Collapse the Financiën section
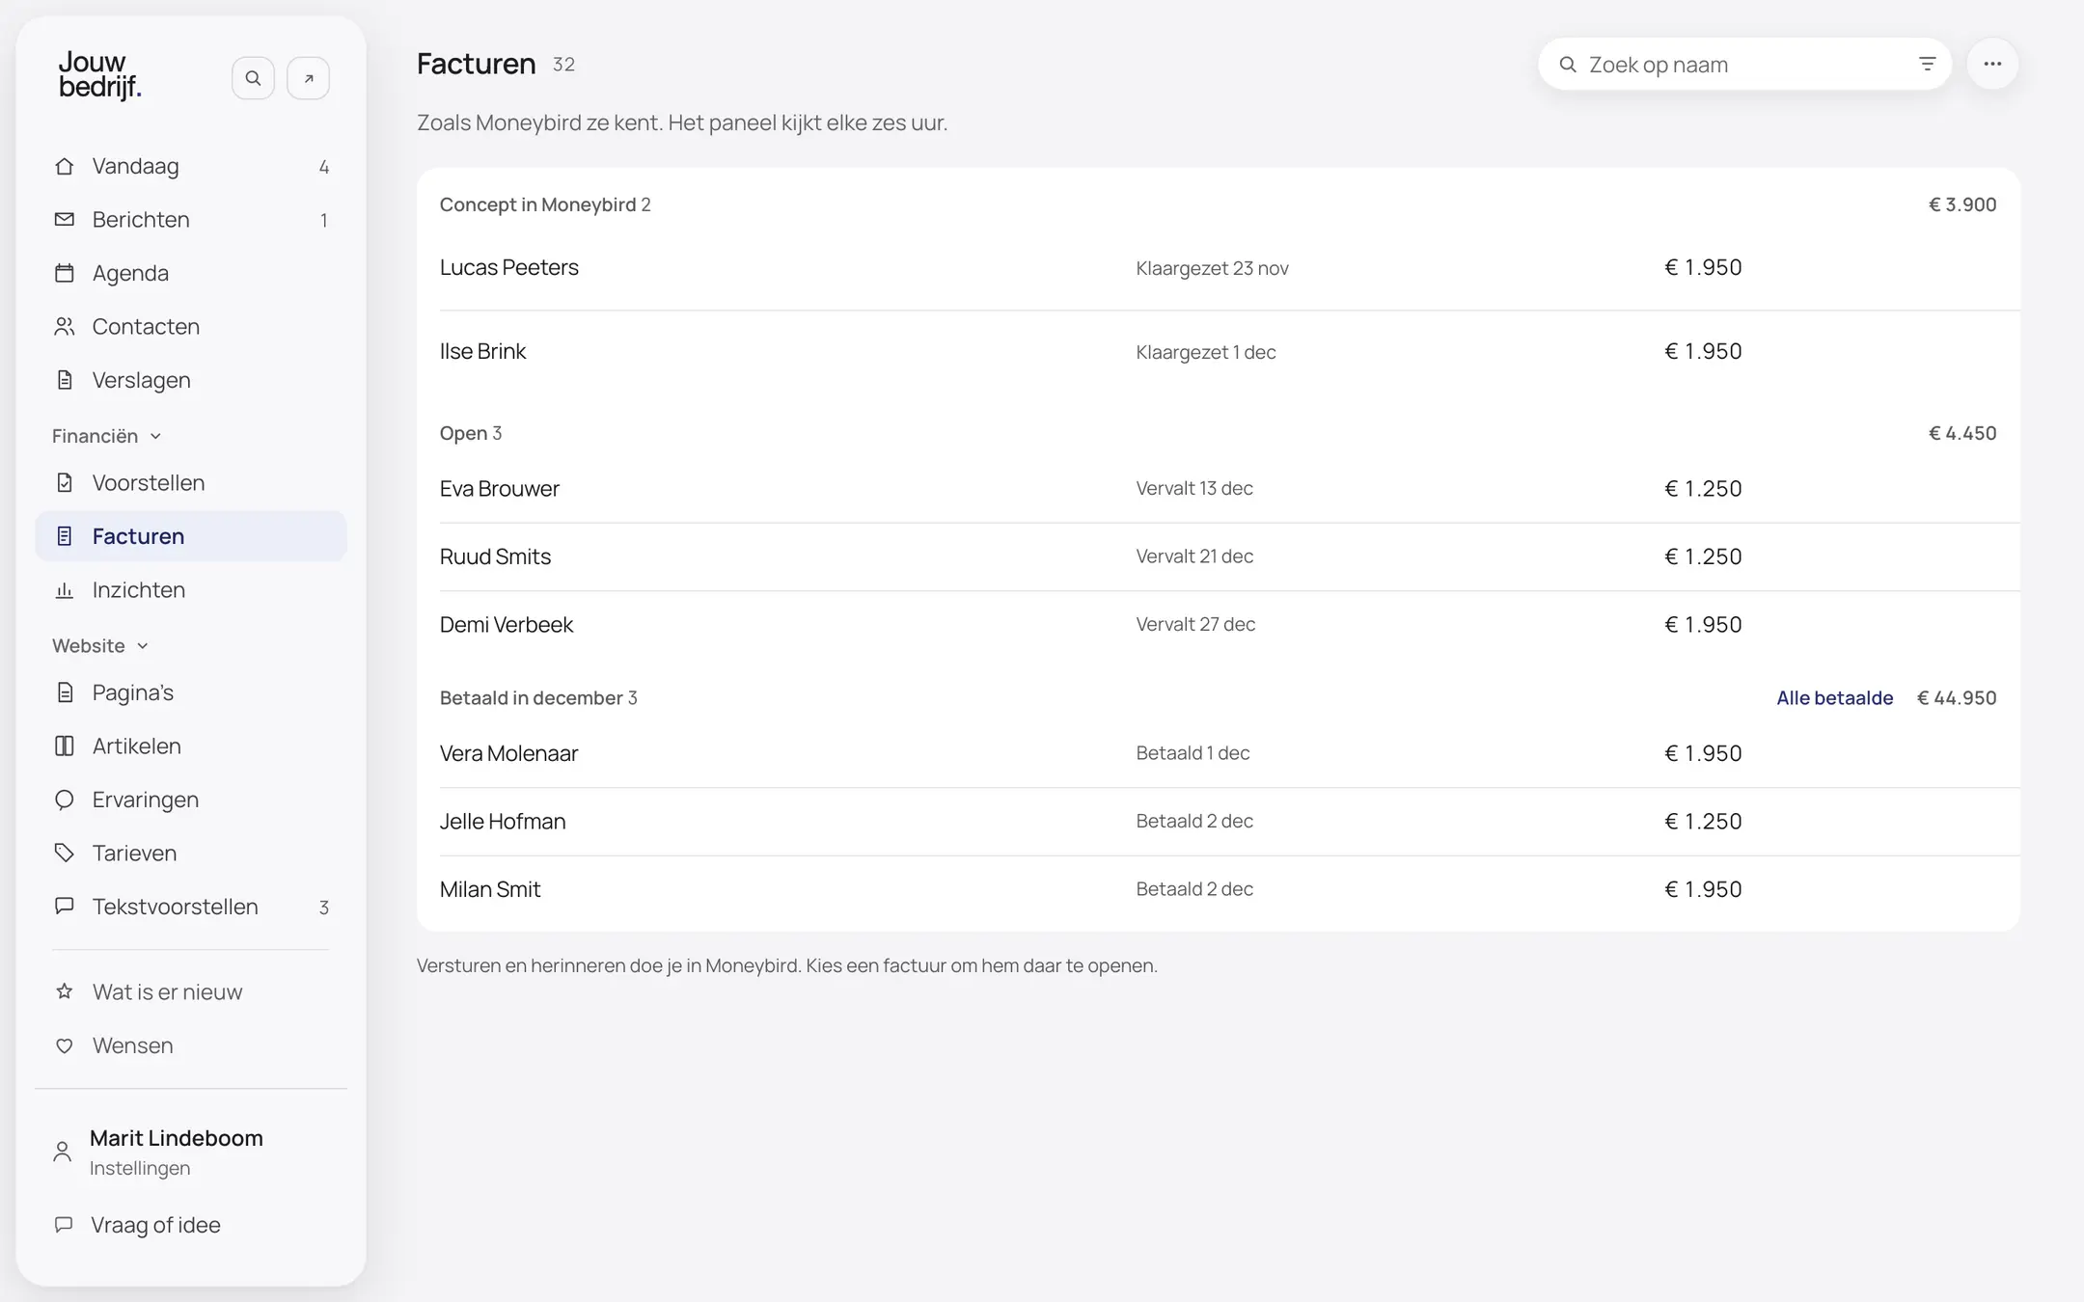Viewport: 2084px width, 1302px height. [x=106, y=436]
